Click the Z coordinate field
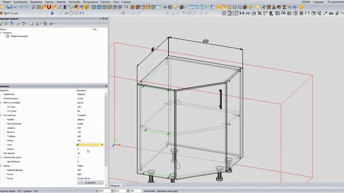 point(135,191)
